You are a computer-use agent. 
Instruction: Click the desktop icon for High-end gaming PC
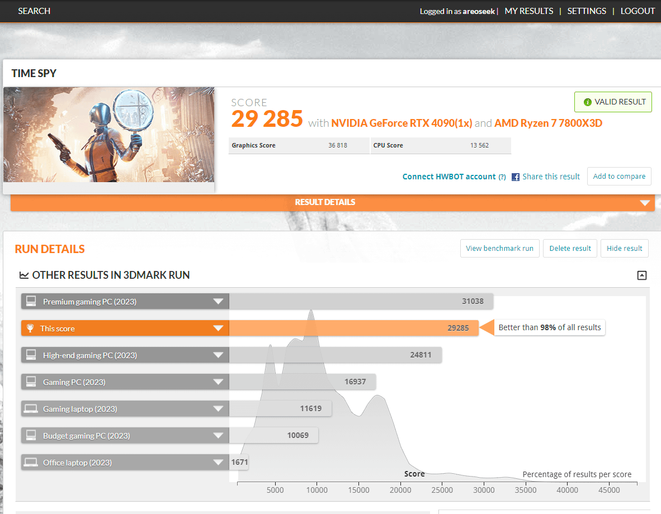[x=31, y=355]
